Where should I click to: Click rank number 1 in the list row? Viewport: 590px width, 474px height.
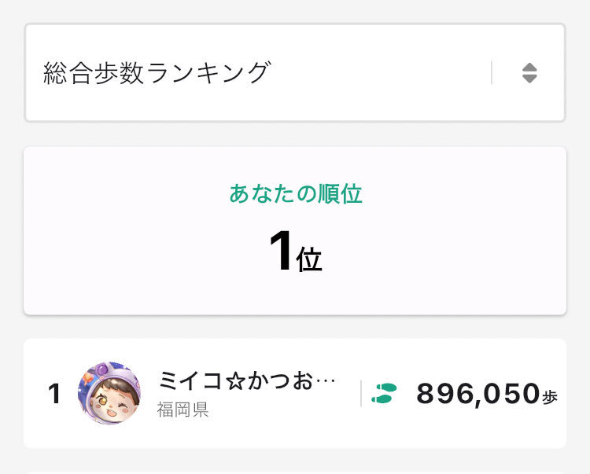pos(54,394)
